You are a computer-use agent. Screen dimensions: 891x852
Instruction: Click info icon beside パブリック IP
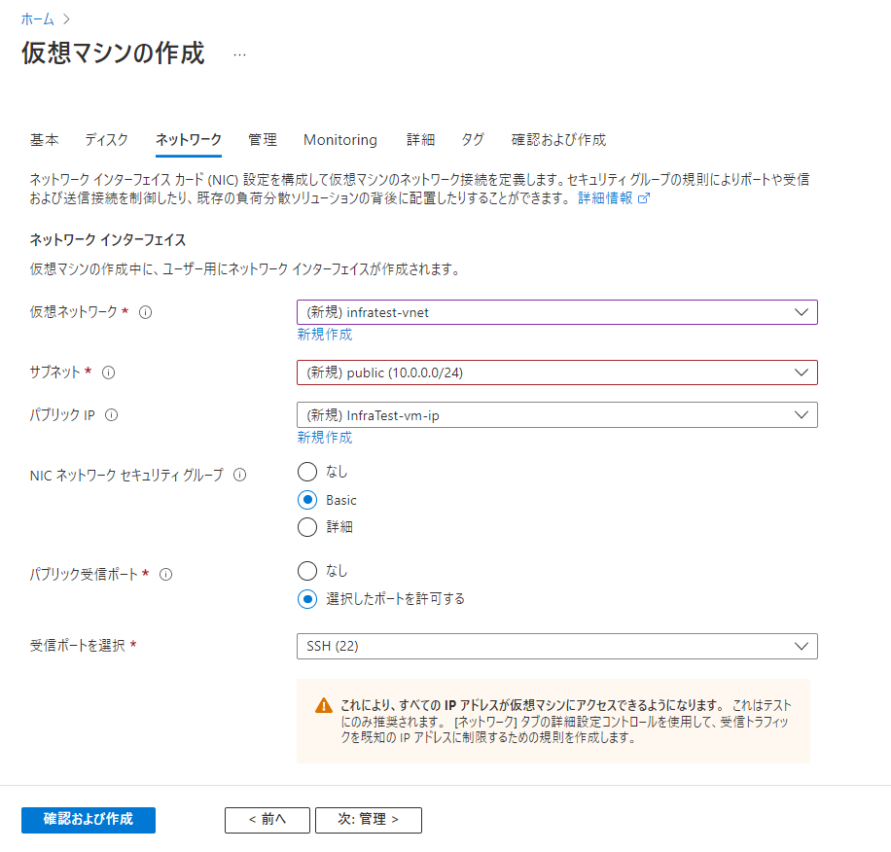[x=111, y=415]
